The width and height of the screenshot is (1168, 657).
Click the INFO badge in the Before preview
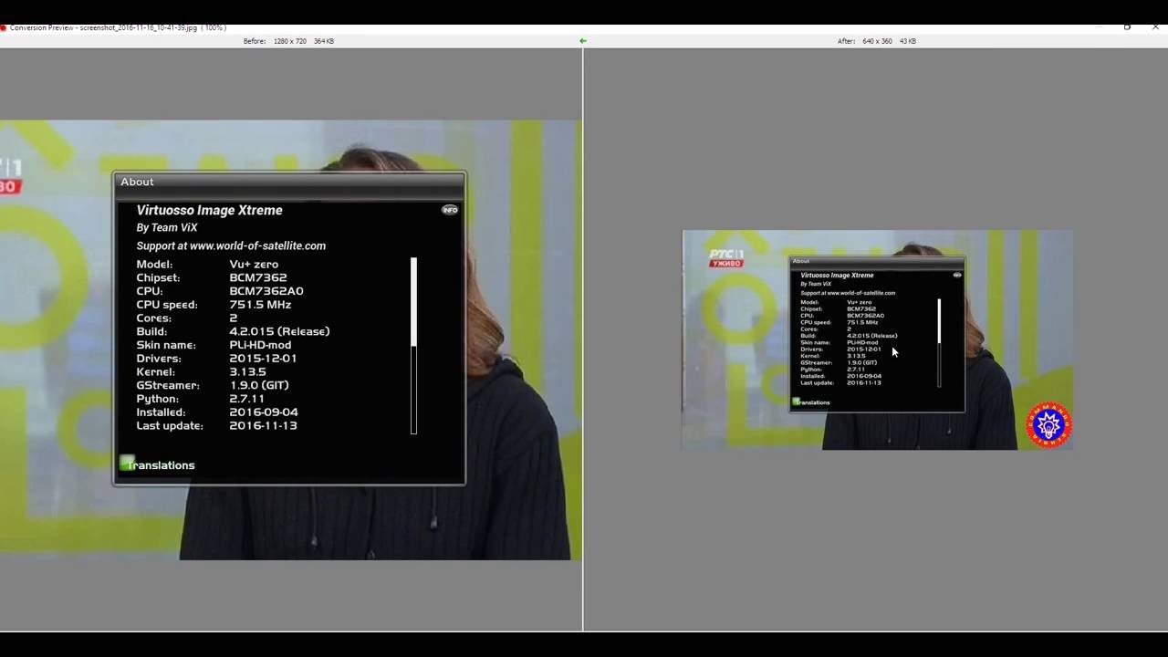coord(450,210)
